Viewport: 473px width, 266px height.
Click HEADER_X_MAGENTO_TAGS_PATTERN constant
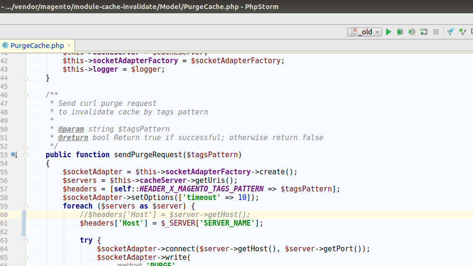click(201, 189)
